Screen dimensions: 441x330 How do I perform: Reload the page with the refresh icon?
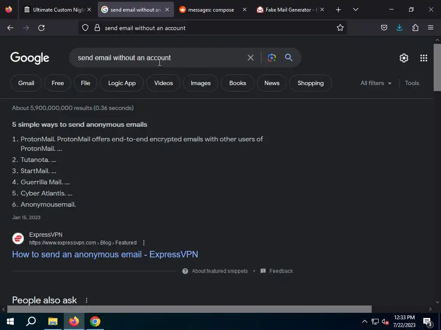(41, 28)
